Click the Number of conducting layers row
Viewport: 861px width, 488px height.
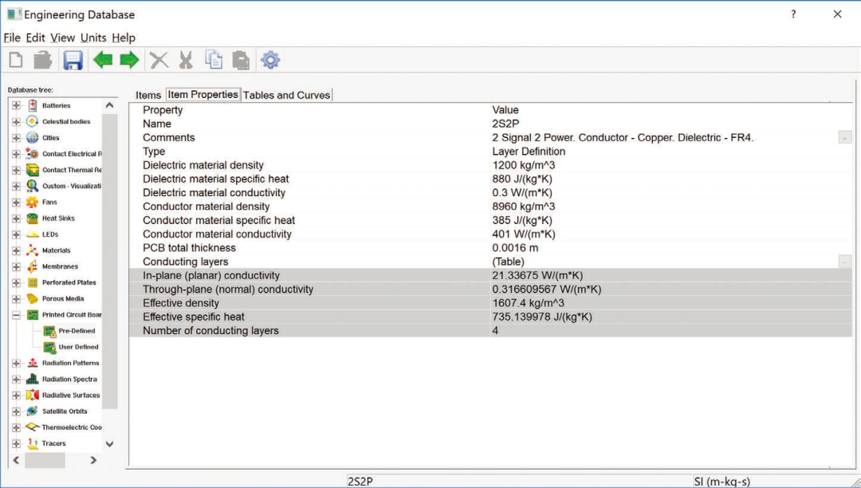click(x=490, y=330)
